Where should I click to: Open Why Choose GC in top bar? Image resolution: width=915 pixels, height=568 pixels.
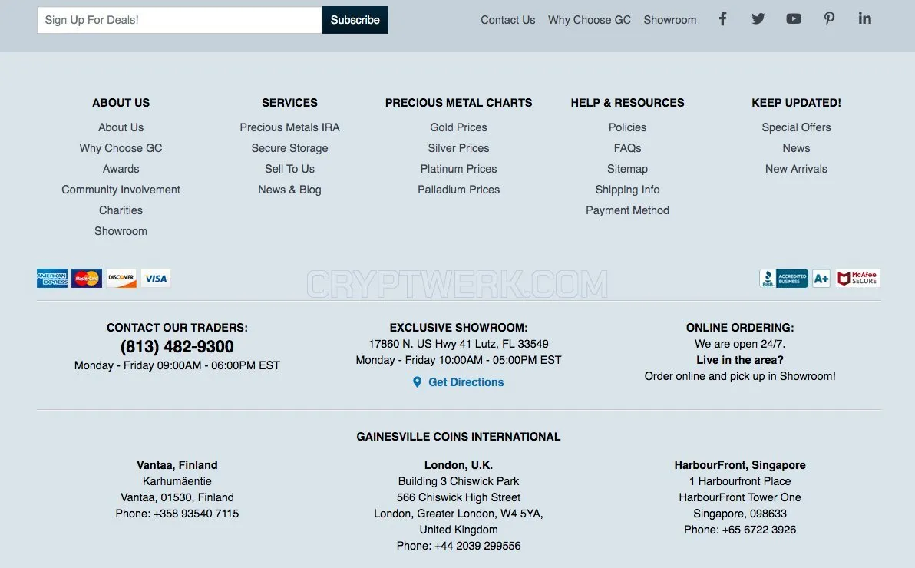(x=590, y=20)
